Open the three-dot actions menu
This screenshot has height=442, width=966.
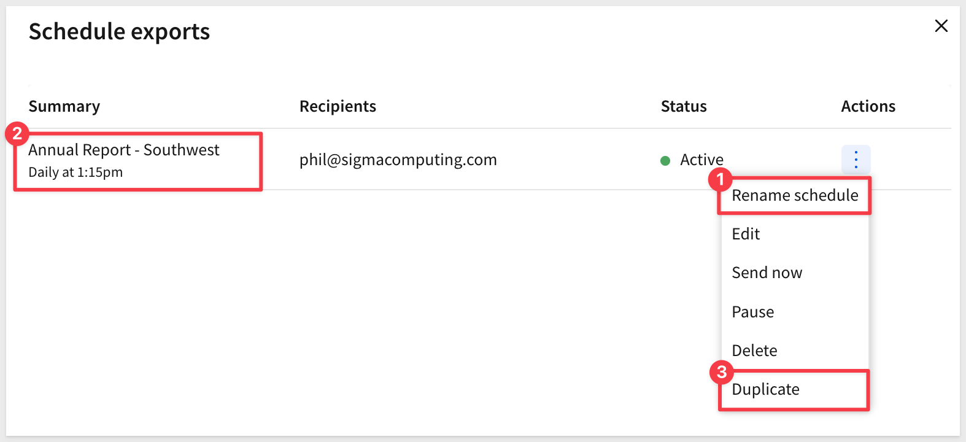click(x=856, y=160)
